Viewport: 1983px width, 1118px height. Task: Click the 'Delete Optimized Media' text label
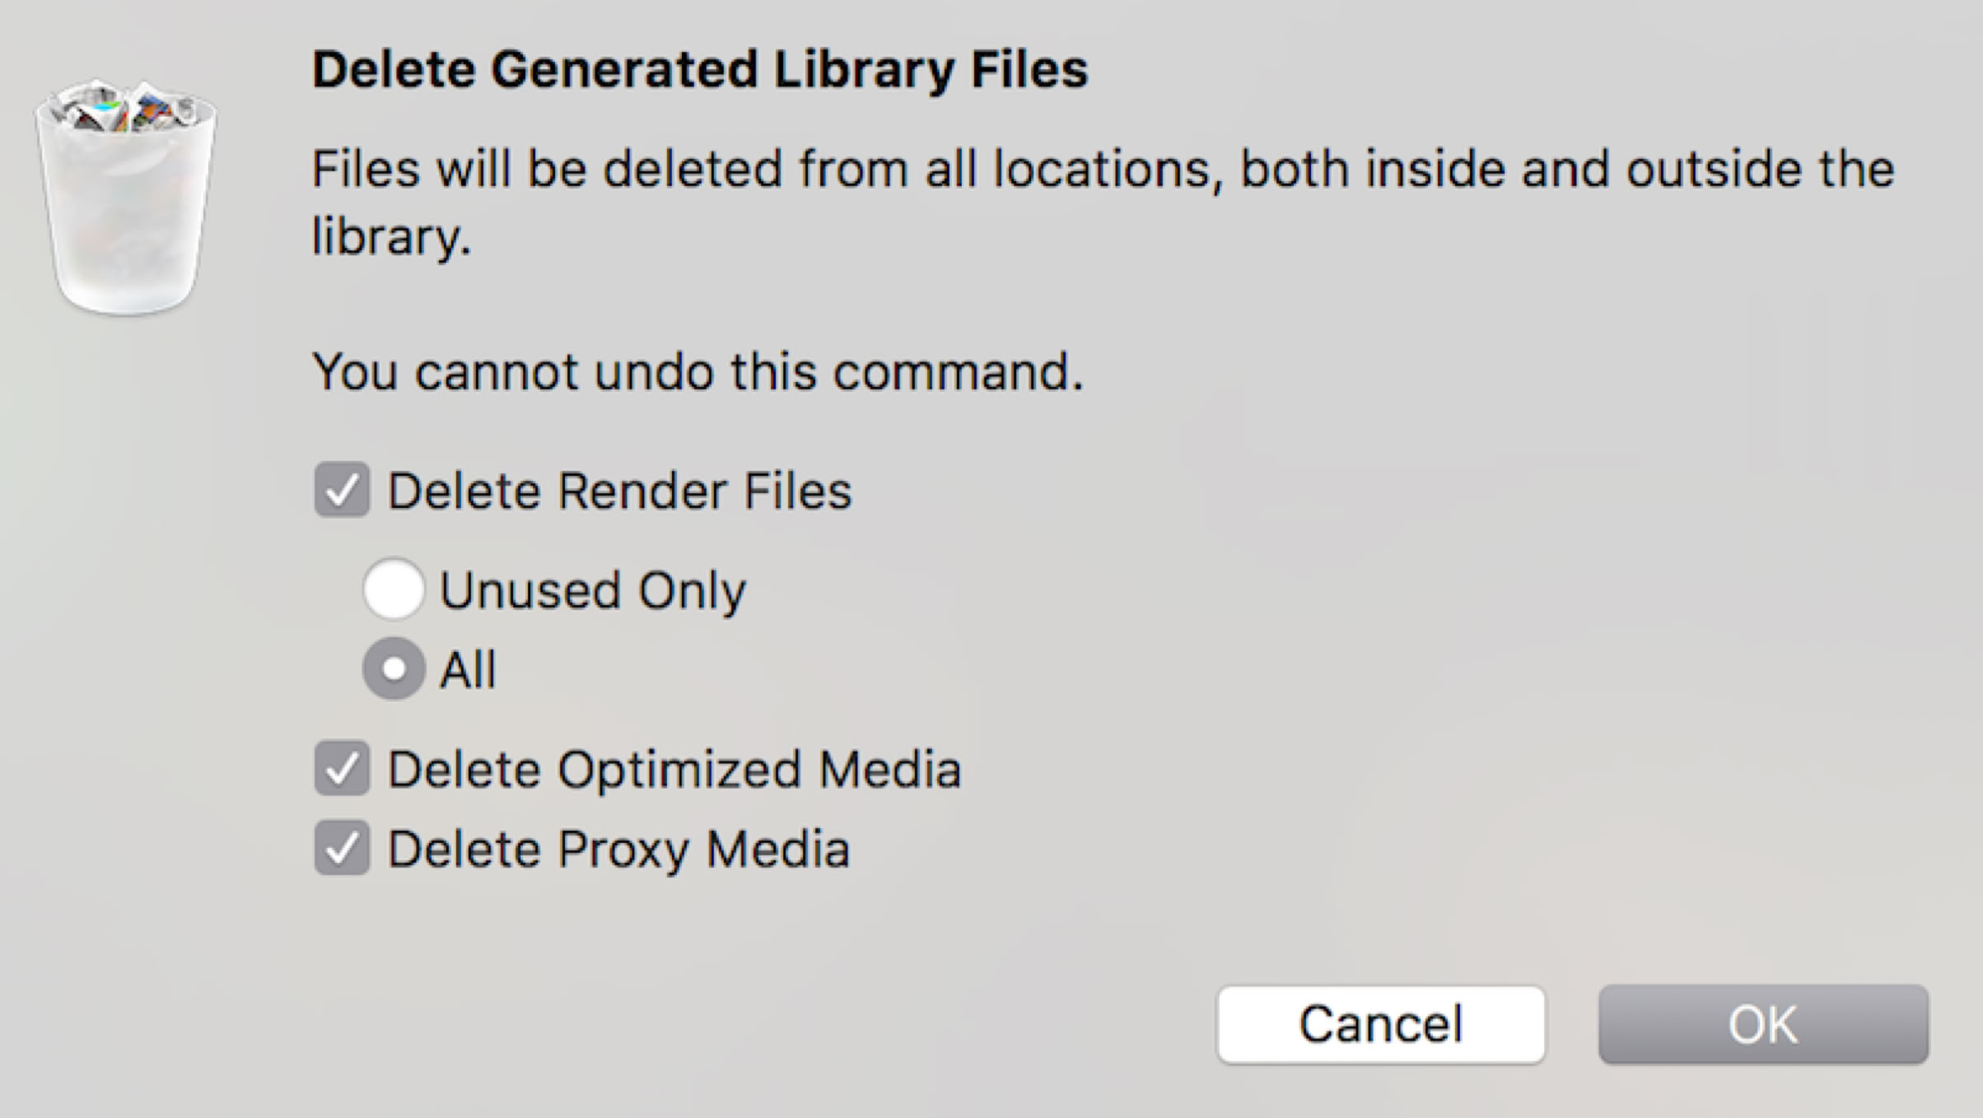pyautogui.click(x=674, y=770)
